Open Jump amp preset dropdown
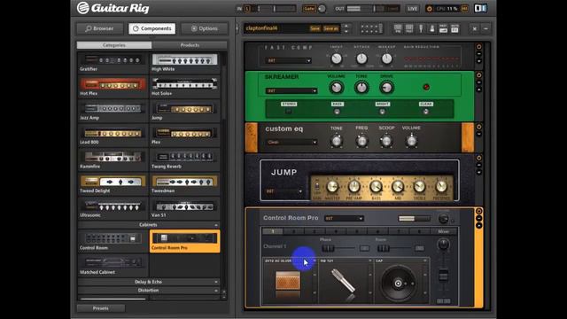 (x=284, y=191)
